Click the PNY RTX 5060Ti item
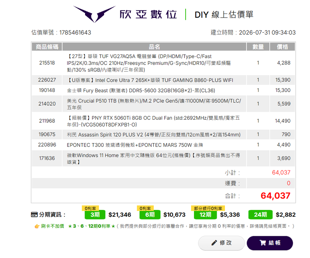310x258 pixels. [153, 121]
